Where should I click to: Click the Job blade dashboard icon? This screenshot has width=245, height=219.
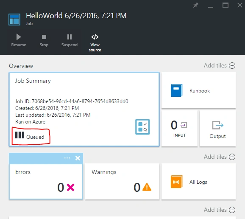coord(14,20)
